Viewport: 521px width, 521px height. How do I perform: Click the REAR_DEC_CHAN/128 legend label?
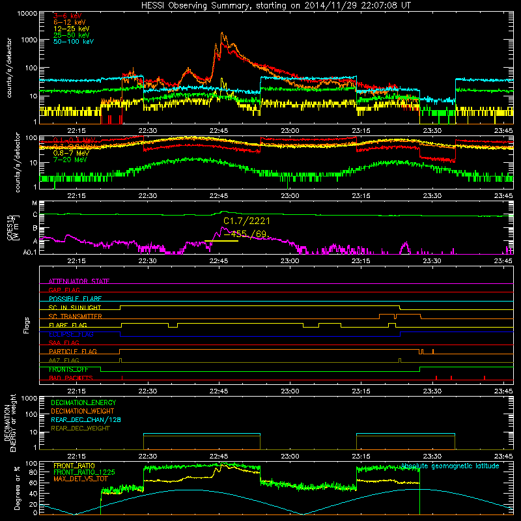click(x=86, y=419)
